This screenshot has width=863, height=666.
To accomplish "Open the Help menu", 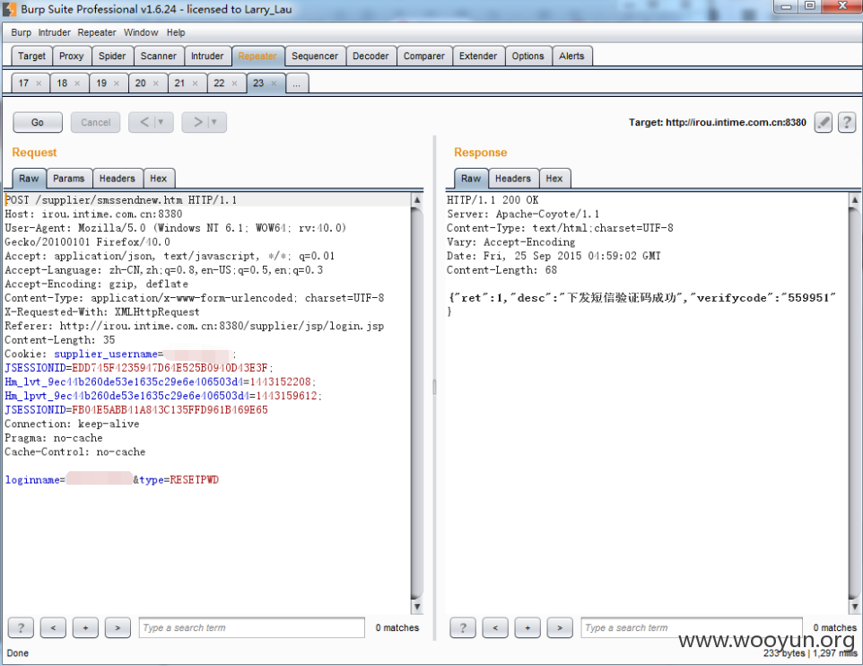I will tap(176, 32).
